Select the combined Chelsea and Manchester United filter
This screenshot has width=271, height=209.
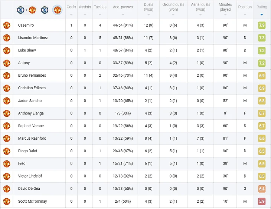[26, 10]
